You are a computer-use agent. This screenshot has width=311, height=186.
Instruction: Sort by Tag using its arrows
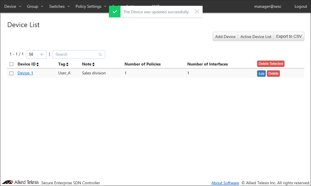67,64
